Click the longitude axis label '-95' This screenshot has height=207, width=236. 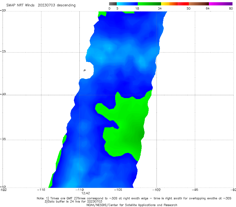click(195, 190)
